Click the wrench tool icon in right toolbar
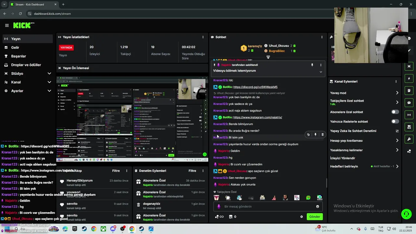 click(x=409, y=139)
